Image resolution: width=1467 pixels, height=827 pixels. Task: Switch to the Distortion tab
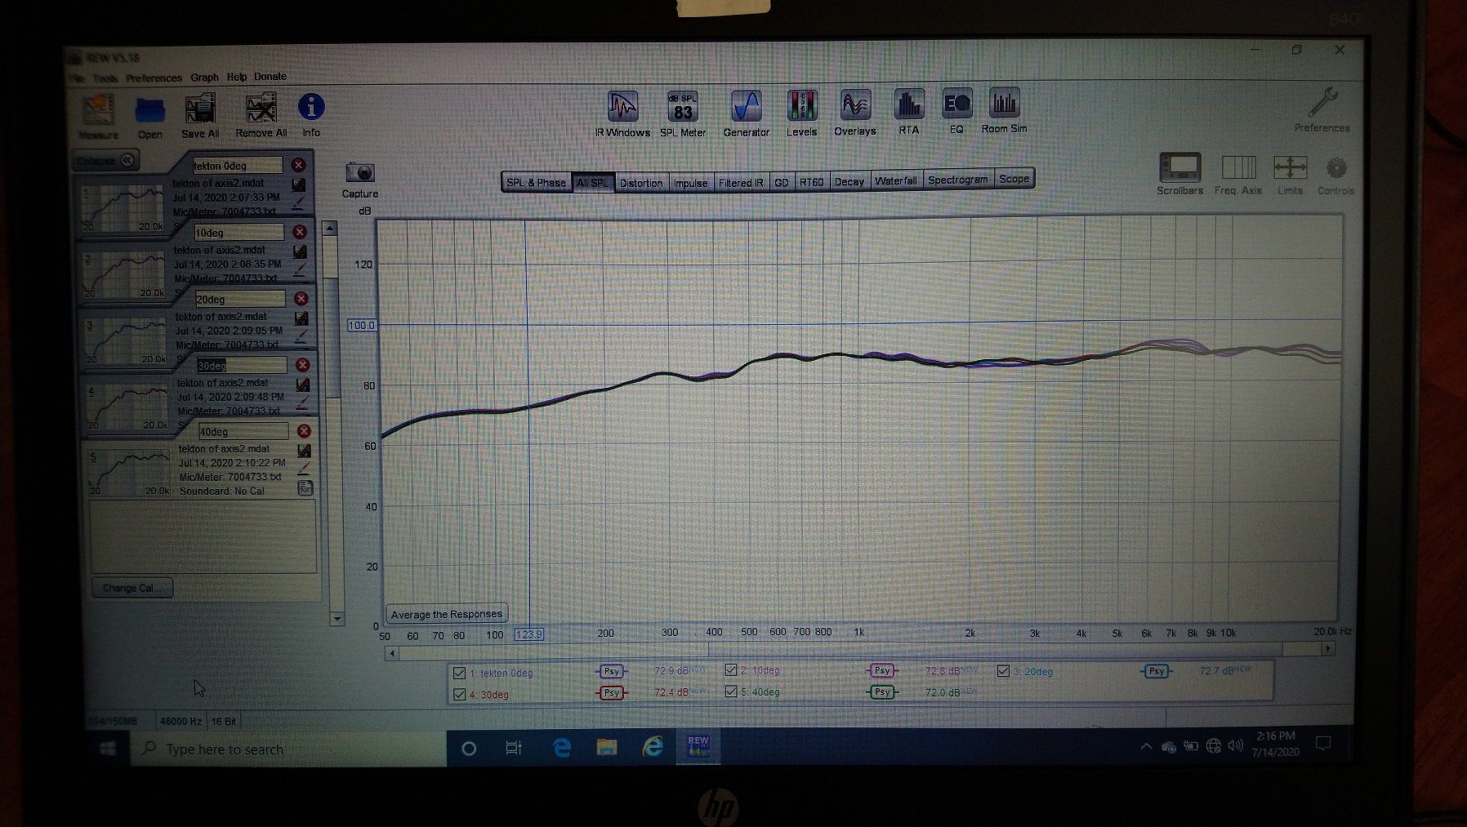(641, 183)
